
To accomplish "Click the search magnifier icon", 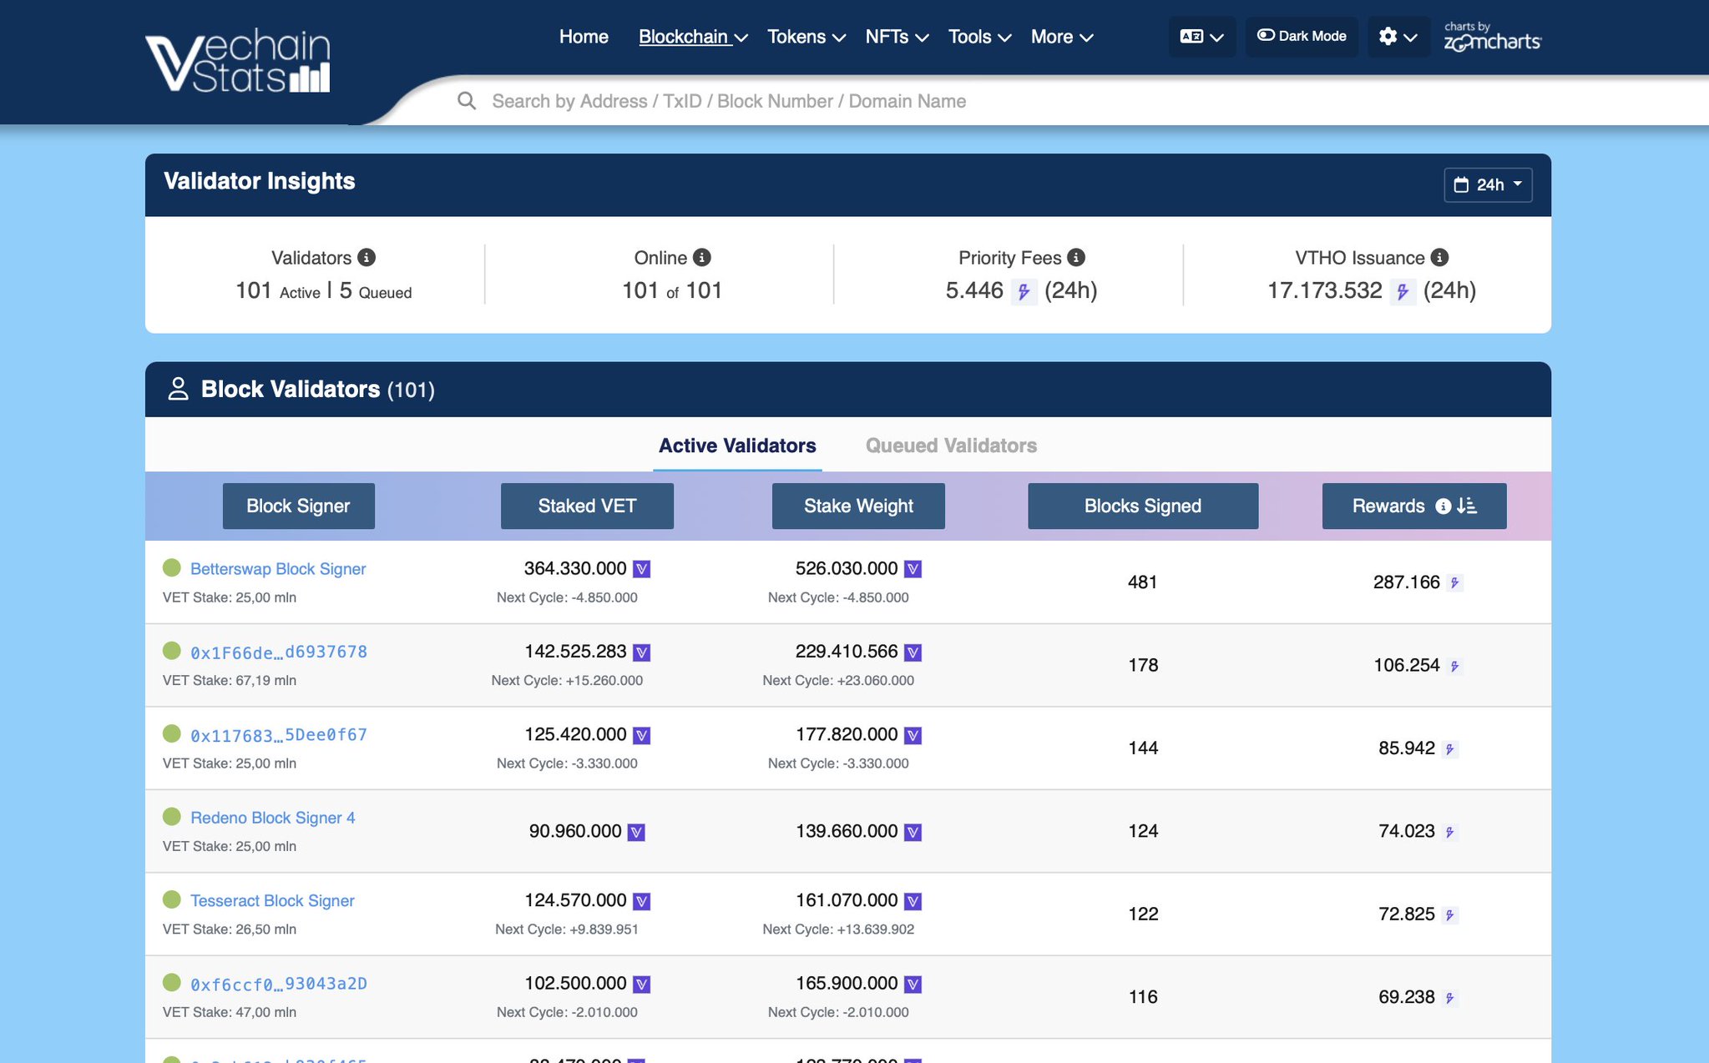I will click(467, 101).
